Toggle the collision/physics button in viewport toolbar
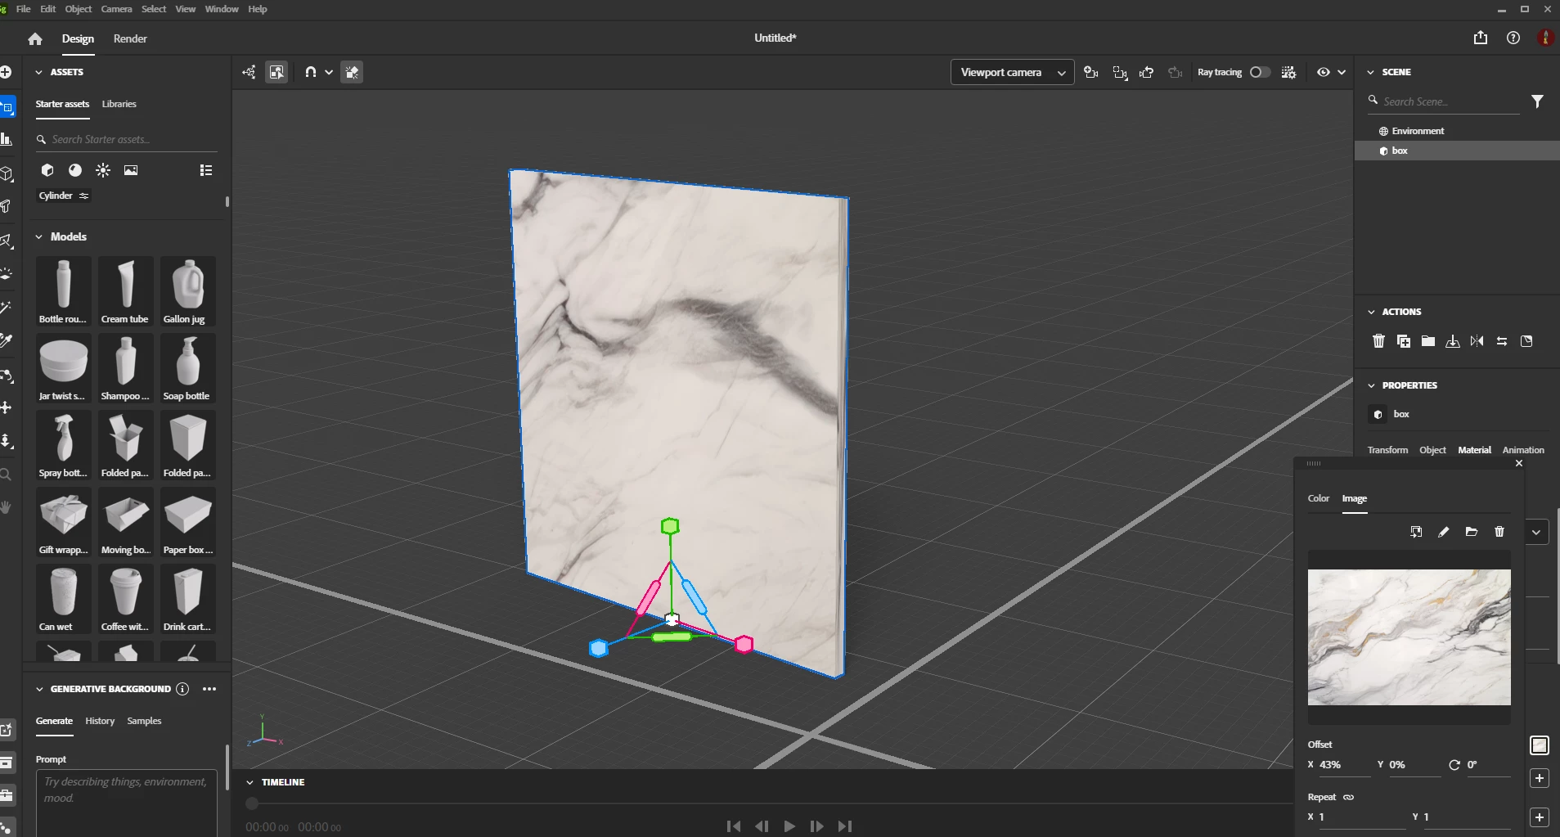Viewport: 1560px width, 837px height. point(352,72)
